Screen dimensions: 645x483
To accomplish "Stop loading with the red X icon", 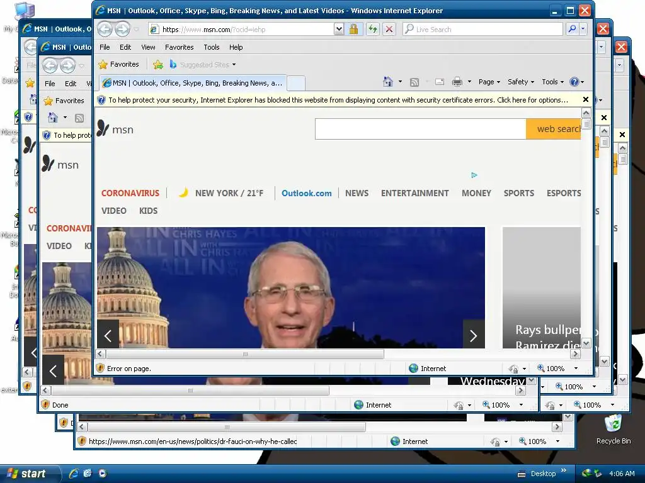I will point(389,29).
